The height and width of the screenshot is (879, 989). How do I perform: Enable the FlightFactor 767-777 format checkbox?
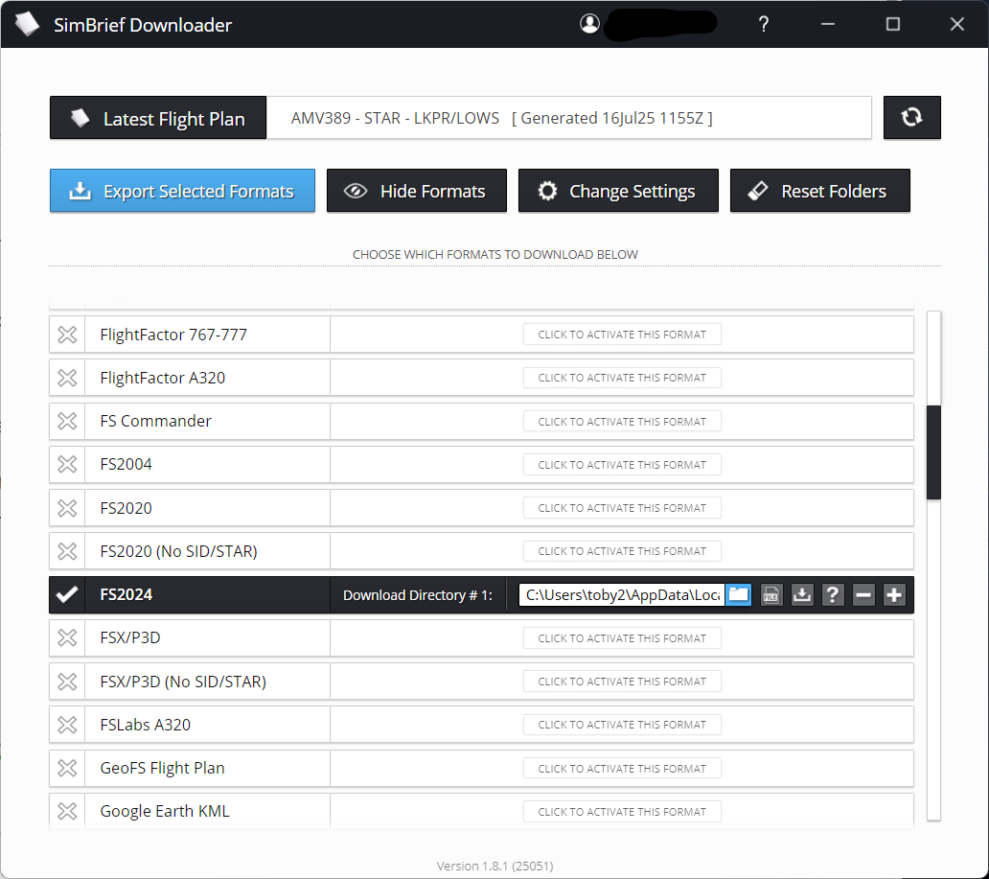67,335
